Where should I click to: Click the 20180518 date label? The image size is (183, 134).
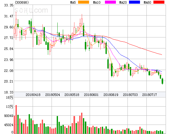tap(72, 95)
